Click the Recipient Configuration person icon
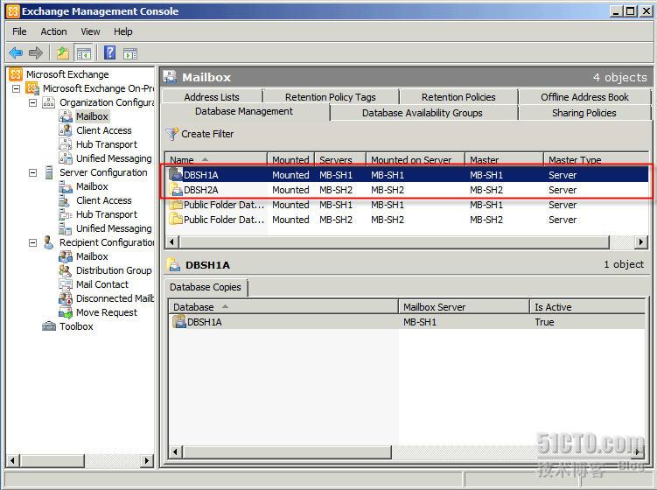This screenshot has width=657, height=490. 49,242
